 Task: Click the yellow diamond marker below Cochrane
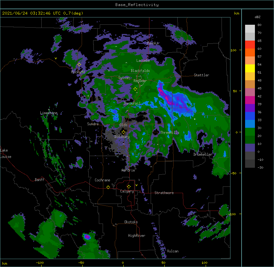pyautogui.click(x=108, y=187)
